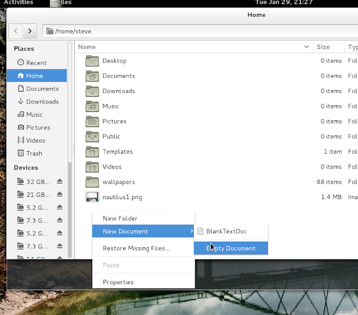Click the Downloads arrow icon in sidebar
The width and height of the screenshot is (358, 315).
point(21,101)
